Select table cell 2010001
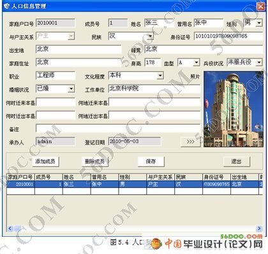The height and width of the screenshot is (254, 268). coord(20,184)
